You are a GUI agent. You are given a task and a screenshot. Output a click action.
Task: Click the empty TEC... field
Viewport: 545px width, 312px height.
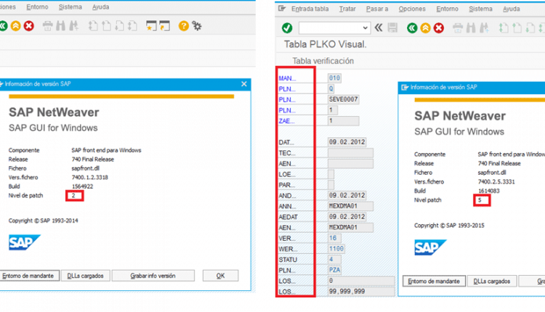tap(350, 152)
